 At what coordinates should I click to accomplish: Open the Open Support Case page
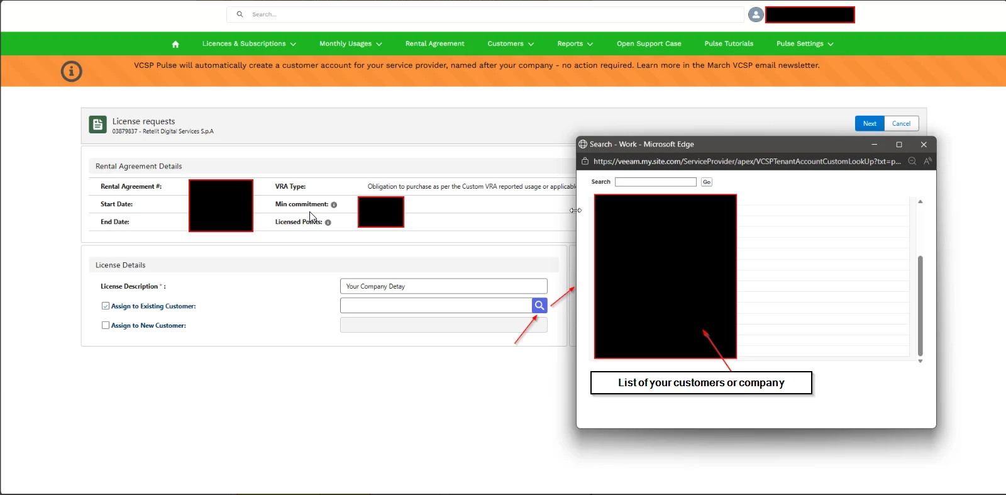coord(649,44)
